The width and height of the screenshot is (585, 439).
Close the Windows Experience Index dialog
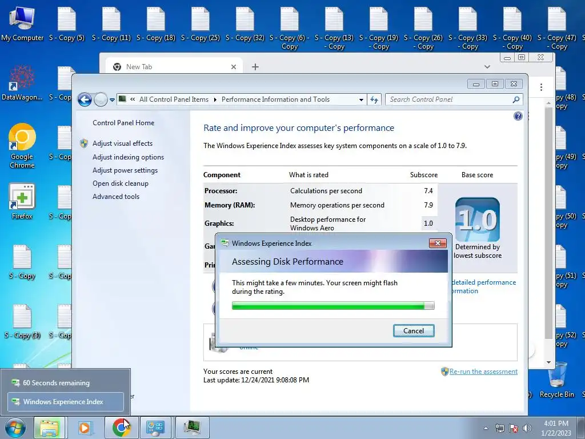pos(438,244)
